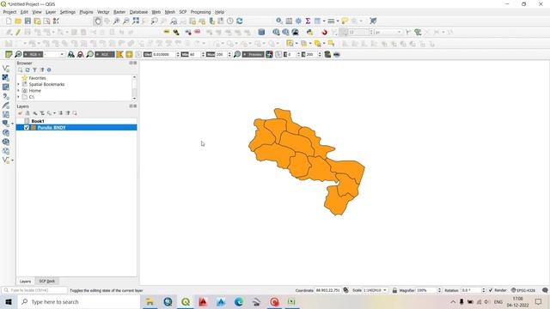Image resolution: width=550 pixels, height=309 pixels.
Task: Toggle visibility checkbox of Purulia BNDY layer
Action: click(x=27, y=128)
